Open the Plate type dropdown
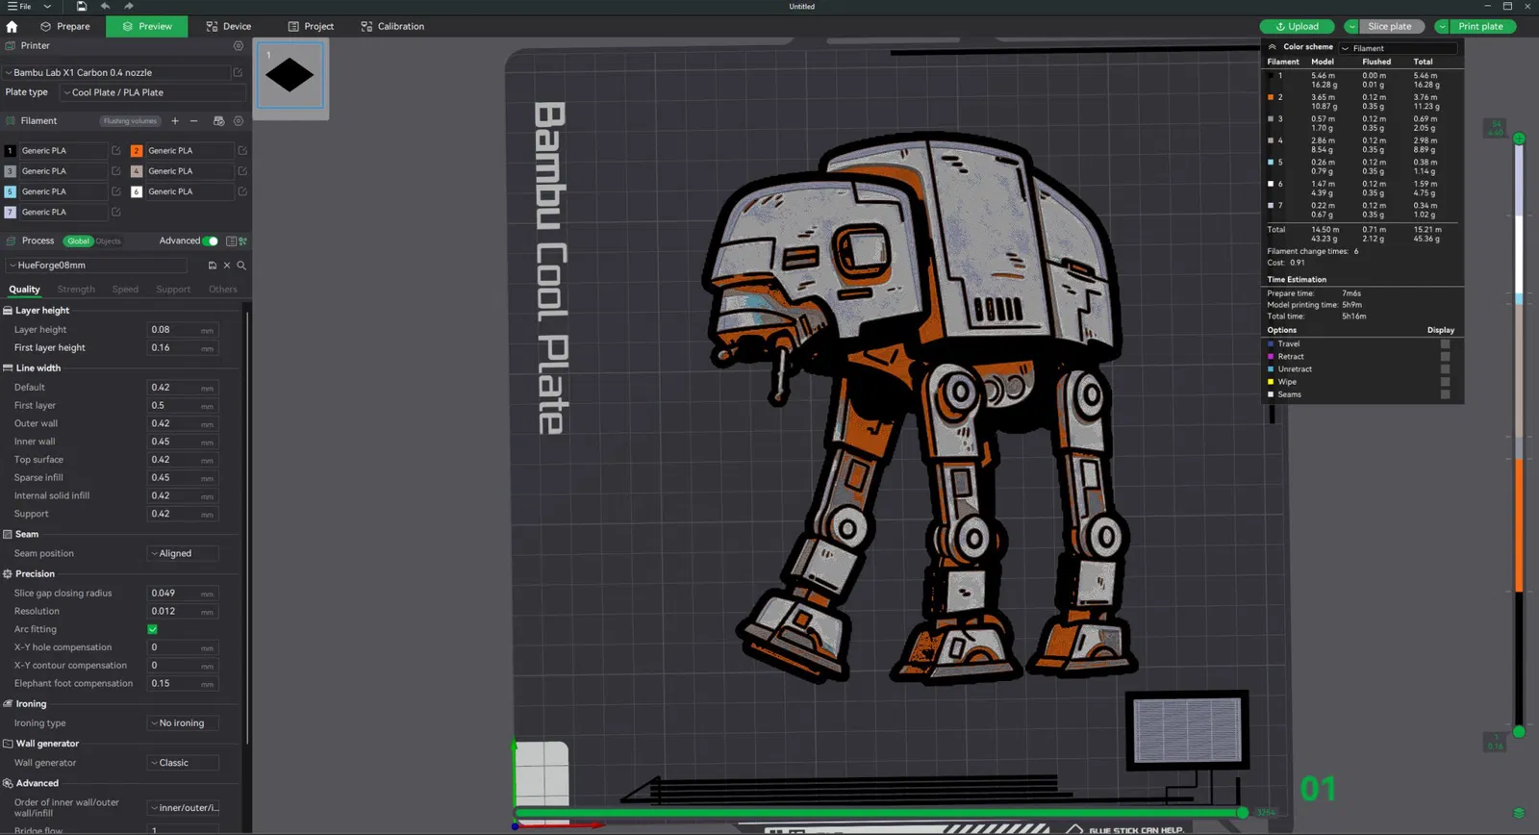Image resolution: width=1539 pixels, height=835 pixels. 152,93
